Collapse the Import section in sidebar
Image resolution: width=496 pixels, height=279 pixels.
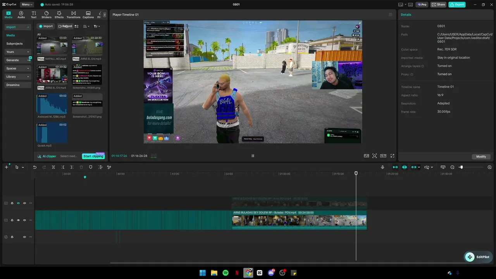[17, 27]
